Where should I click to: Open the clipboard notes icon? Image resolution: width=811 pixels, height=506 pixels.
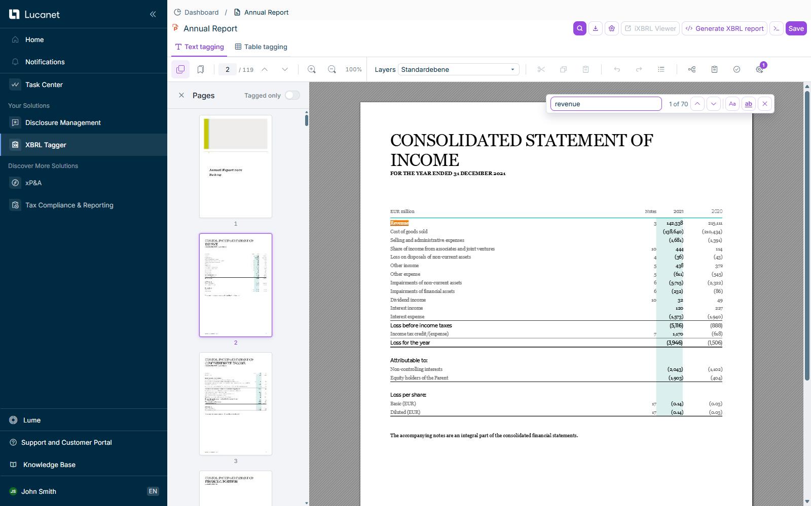click(714, 69)
